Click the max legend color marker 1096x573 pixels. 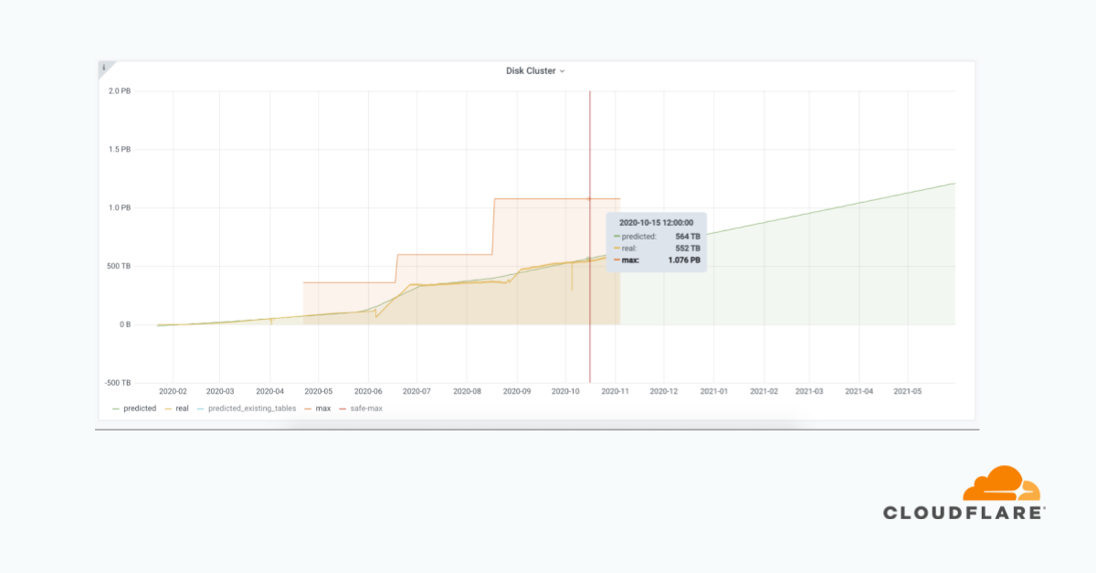tap(307, 409)
